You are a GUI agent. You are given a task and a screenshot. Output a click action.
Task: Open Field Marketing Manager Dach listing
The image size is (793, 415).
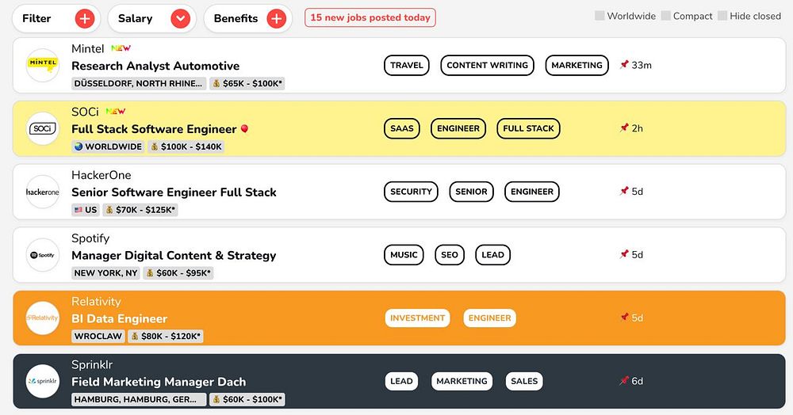(159, 382)
